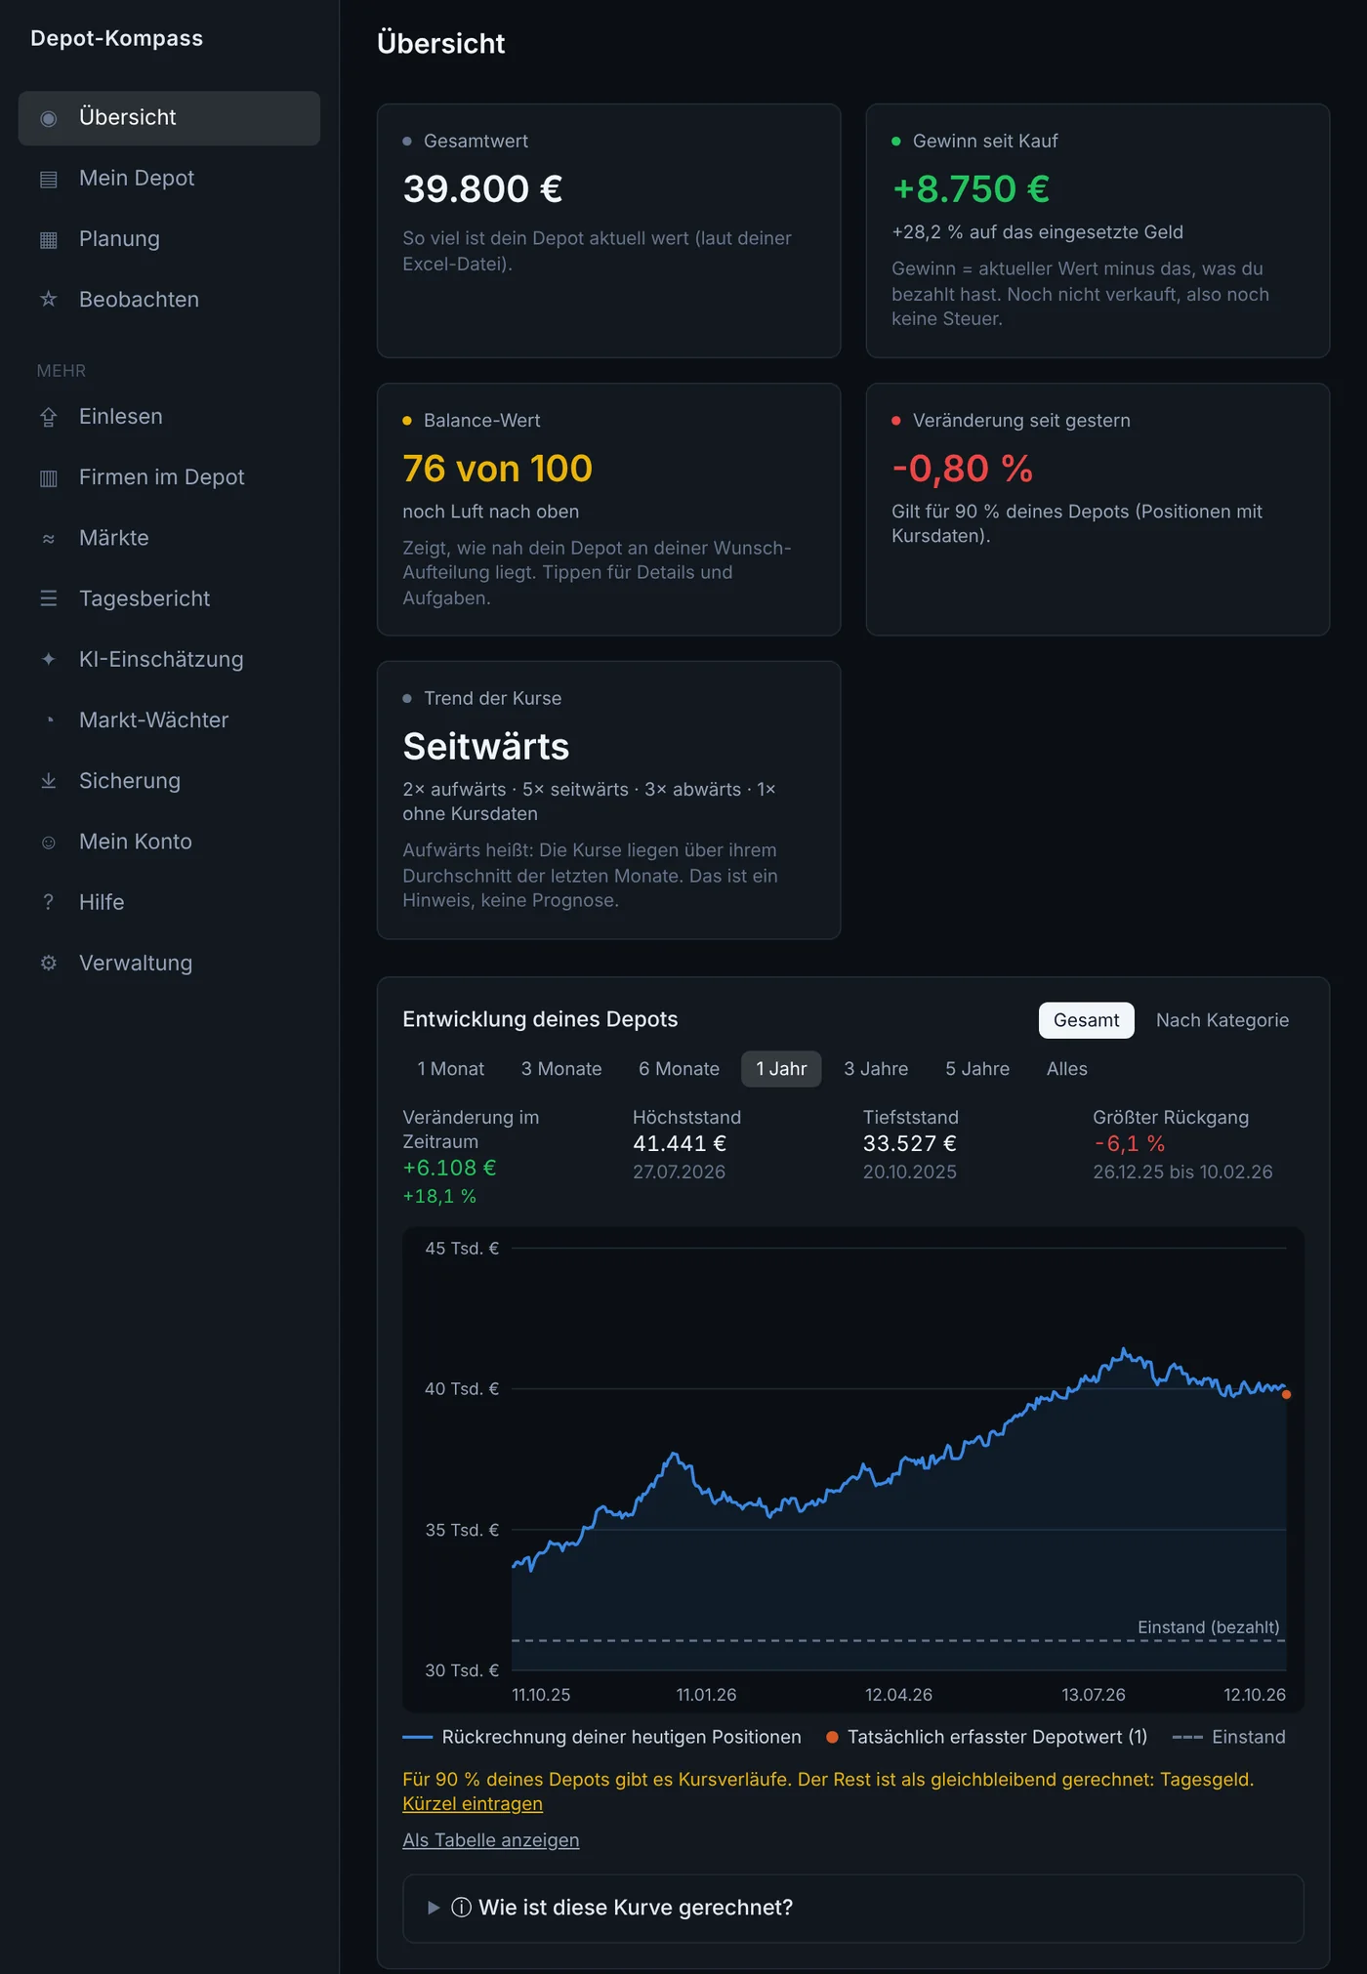Click the Markt-Wächter dot icon
This screenshot has height=1974, width=1367.
click(50, 720)
